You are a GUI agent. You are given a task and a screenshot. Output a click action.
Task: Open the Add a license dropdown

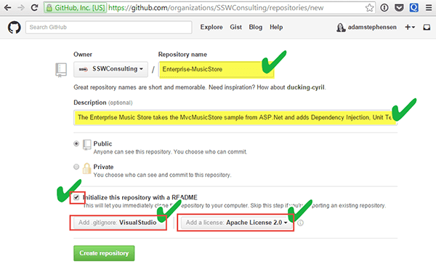pyautogui.click(x=236, y=223)
